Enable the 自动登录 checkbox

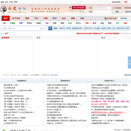113,8
